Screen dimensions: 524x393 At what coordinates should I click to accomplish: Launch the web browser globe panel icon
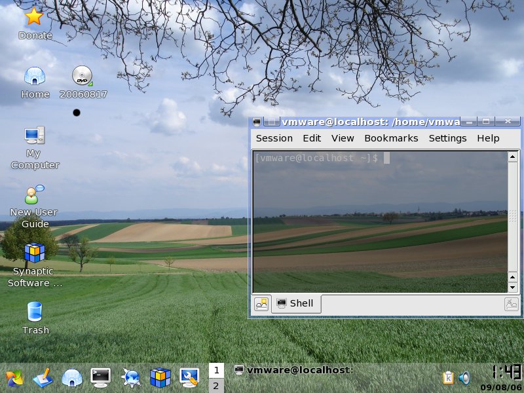point(130,378)
